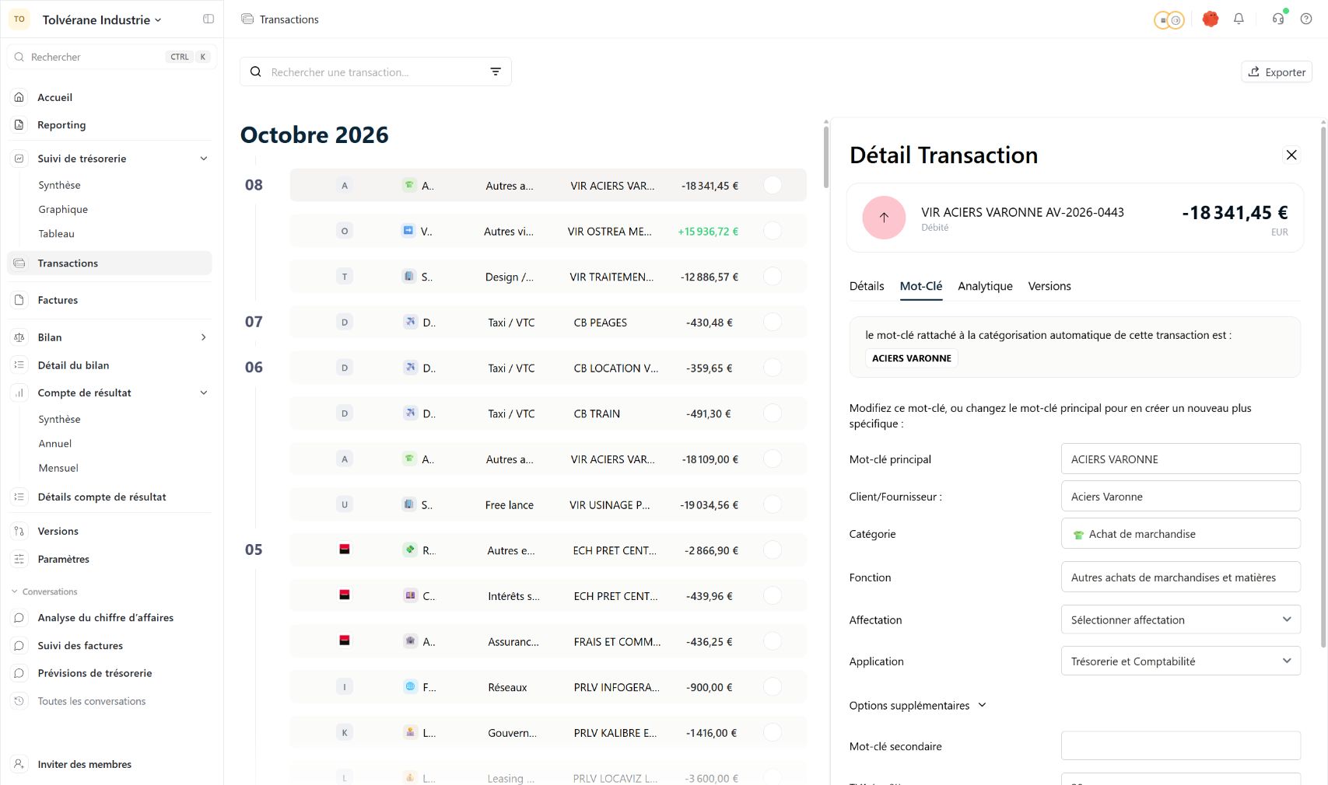Click the Factures document icon
Image resolution: width=1328 pixels, height=785 pixels.
coord(19,300)
